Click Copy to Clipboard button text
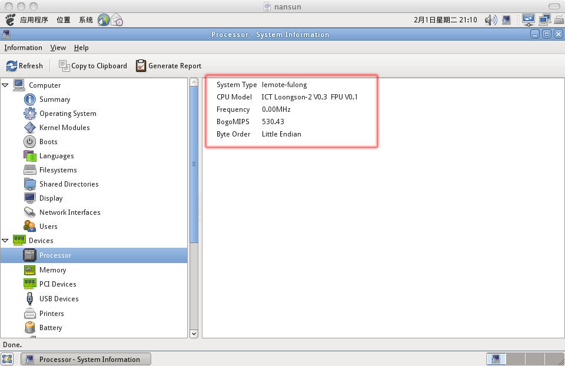Screen dimensions: 565x366 pos(99,66)
